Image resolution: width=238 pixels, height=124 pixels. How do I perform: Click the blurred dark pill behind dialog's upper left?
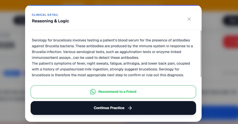(x=19, y=20)
